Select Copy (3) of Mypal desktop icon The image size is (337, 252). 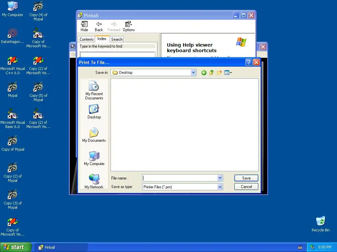13,199
